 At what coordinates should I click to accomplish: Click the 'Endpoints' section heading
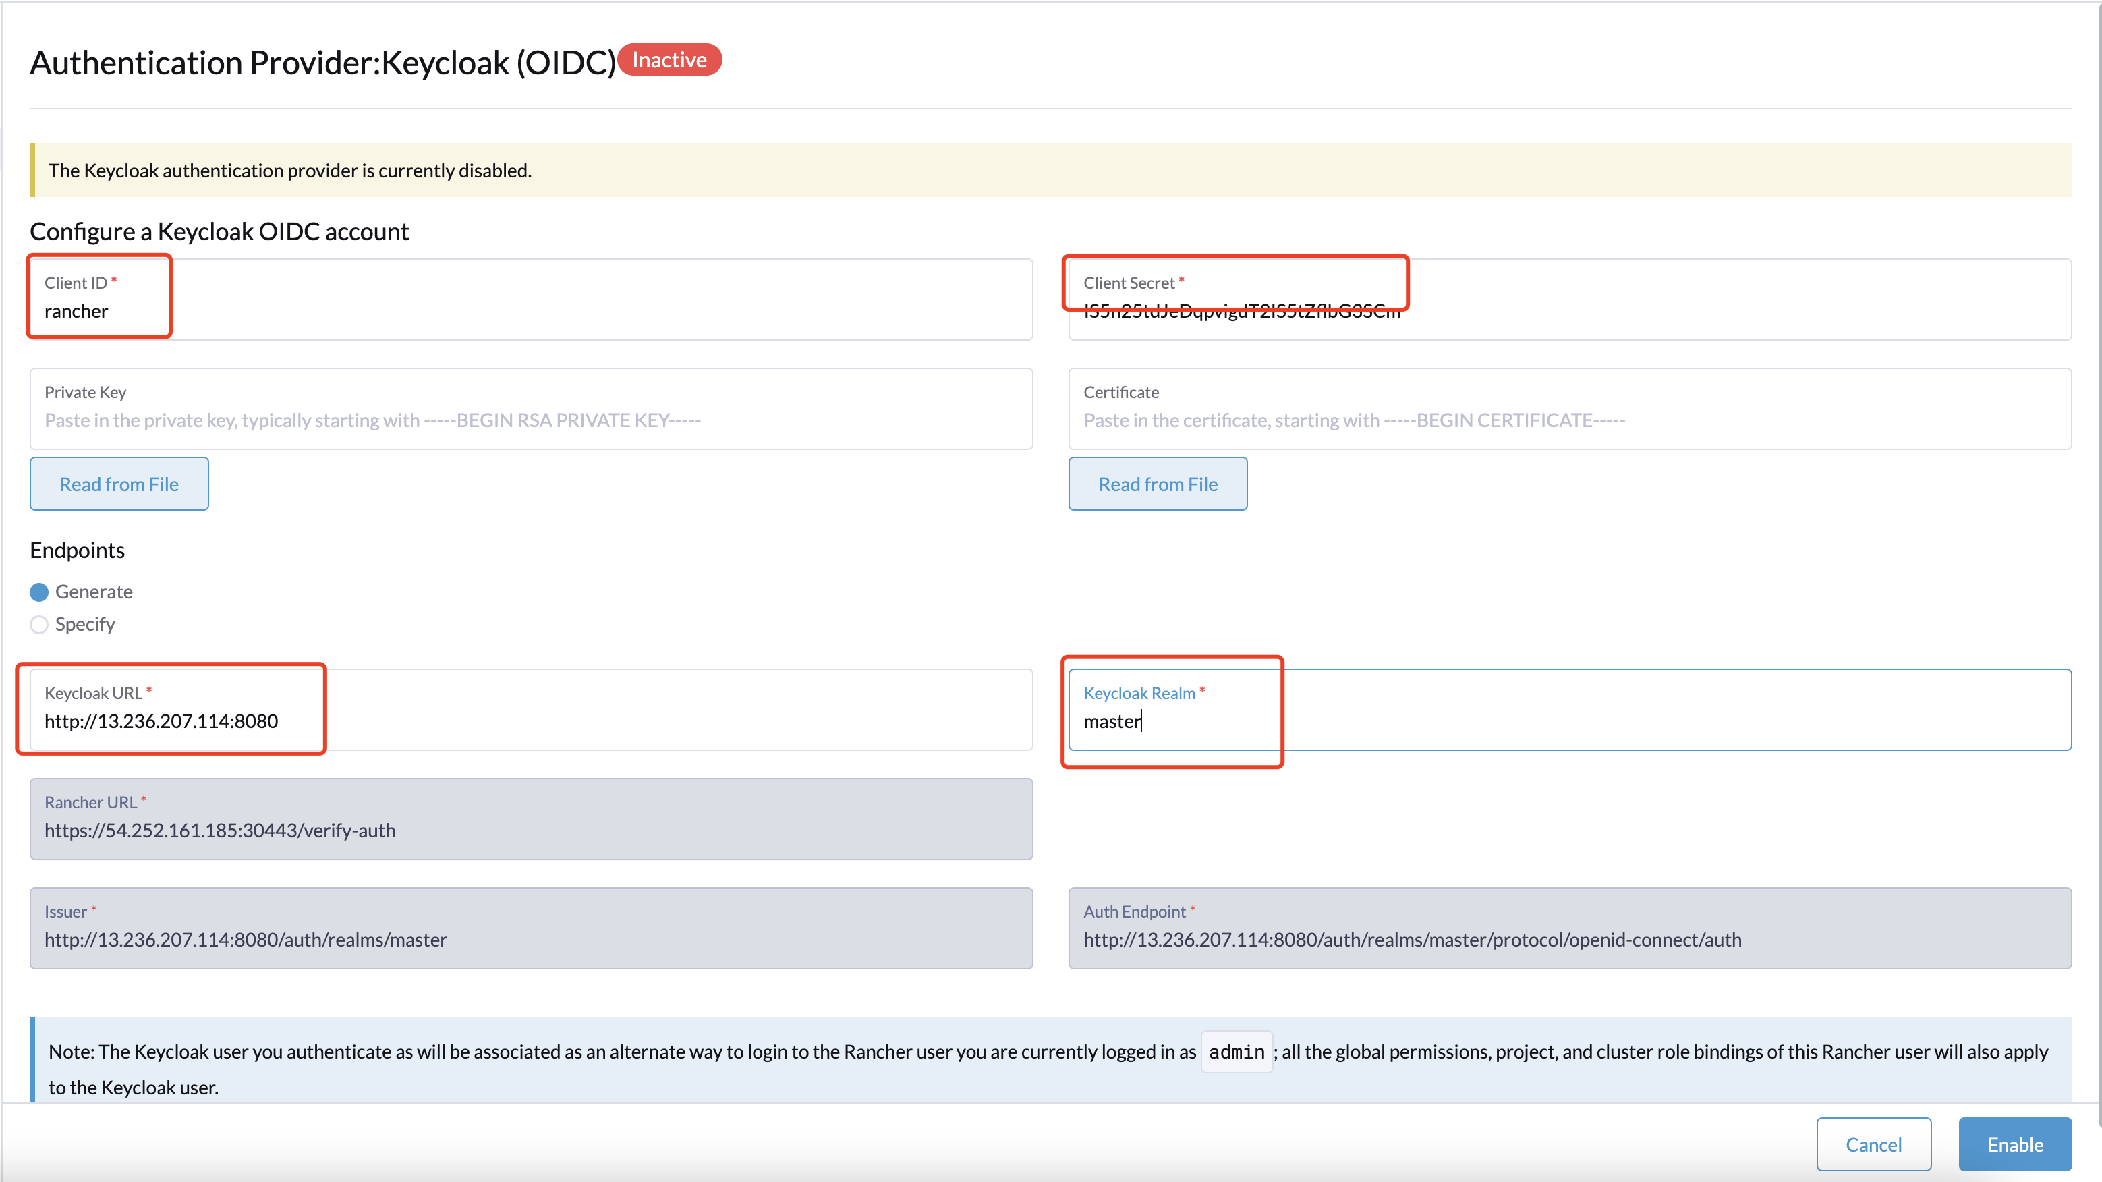pyautogui.click(x=78, y=551)
